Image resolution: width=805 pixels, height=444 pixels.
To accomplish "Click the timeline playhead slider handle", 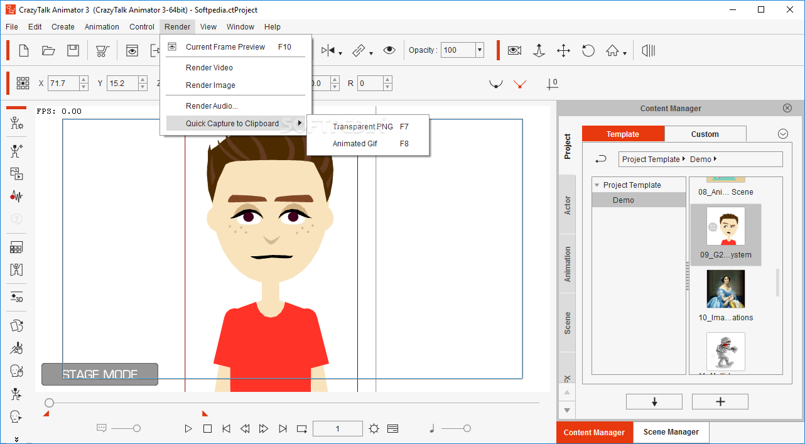I will click(50, 403).
